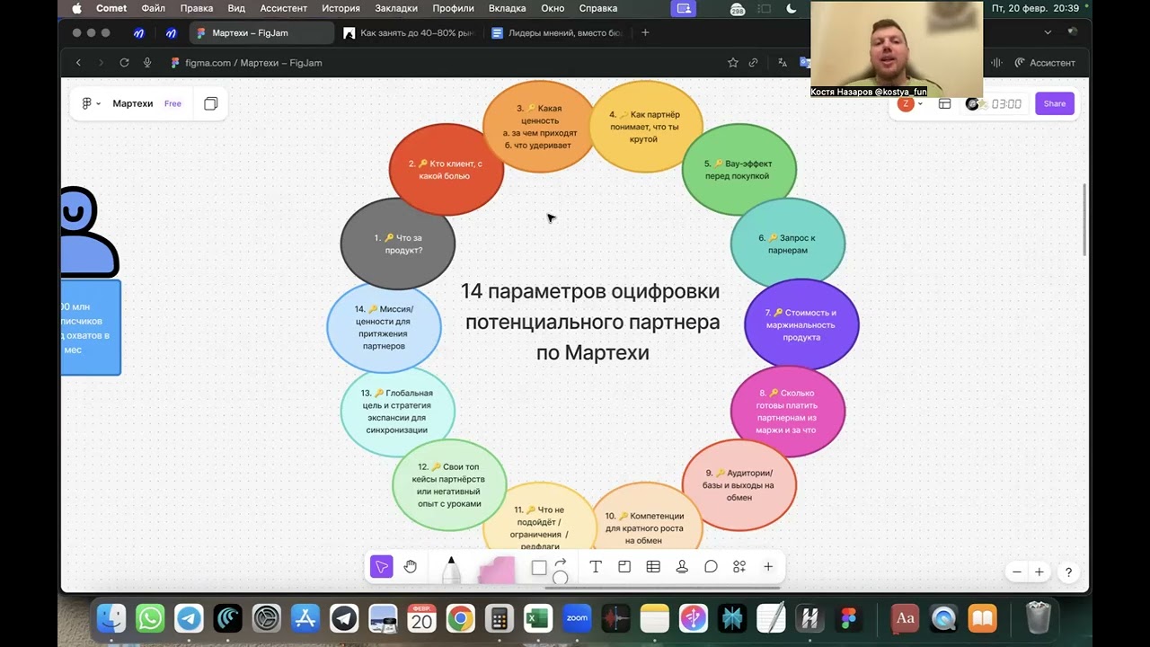This screenshot has height=647, width=1150.
Task: Copy the page link icon
Action: [x=754, y=63]
